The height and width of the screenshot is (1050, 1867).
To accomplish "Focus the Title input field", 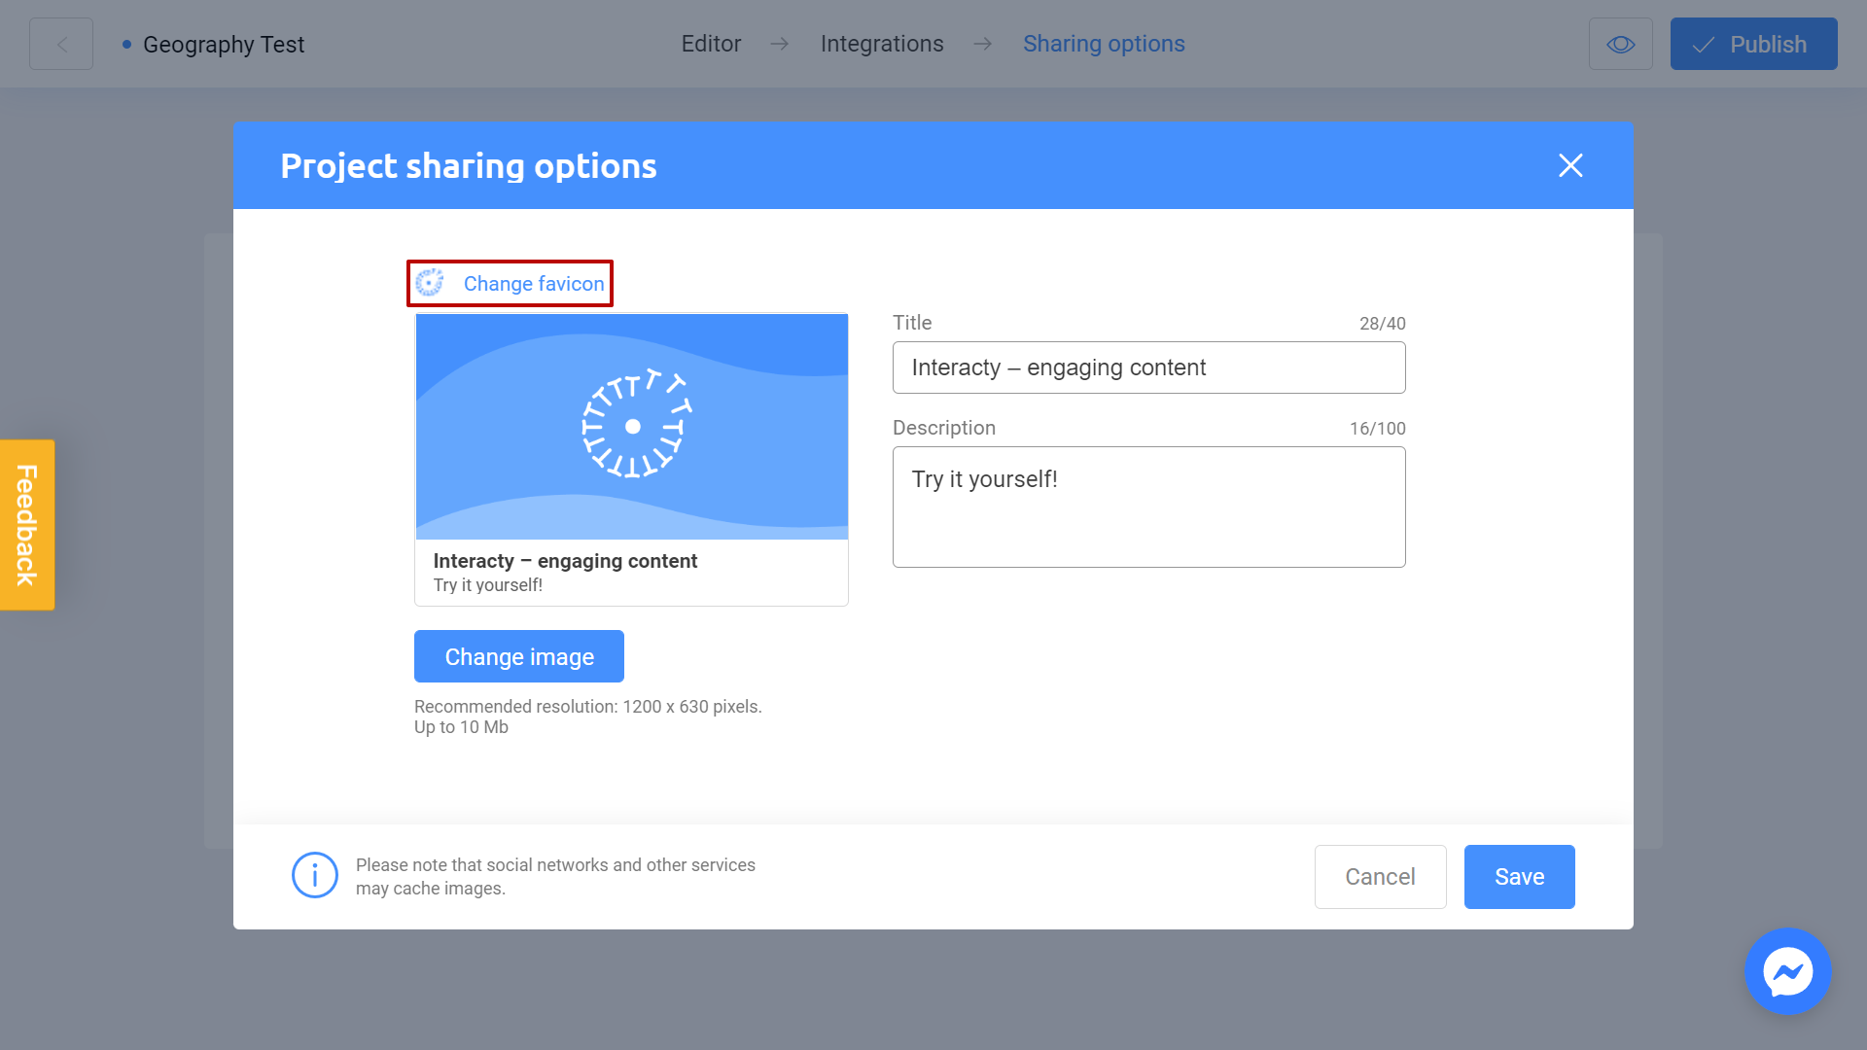I will click(x=1148, y=367).
